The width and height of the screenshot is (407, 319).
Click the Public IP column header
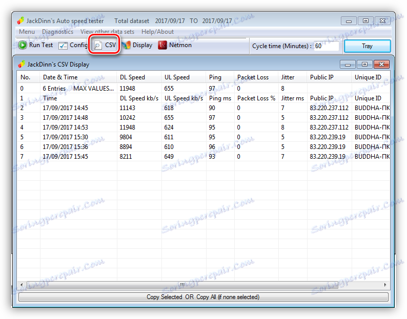click(x=329, y=77)
